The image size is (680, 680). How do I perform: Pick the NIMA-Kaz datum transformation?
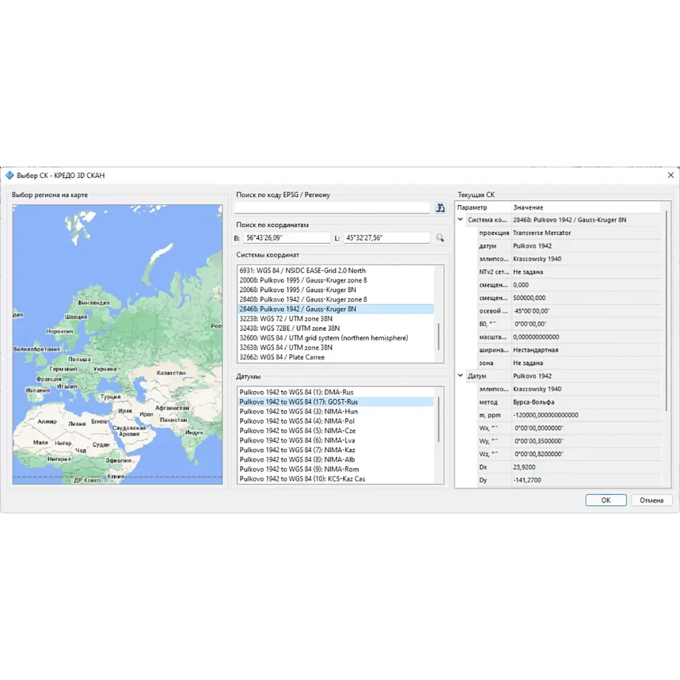pyautogui.click(x=297, y=450)
